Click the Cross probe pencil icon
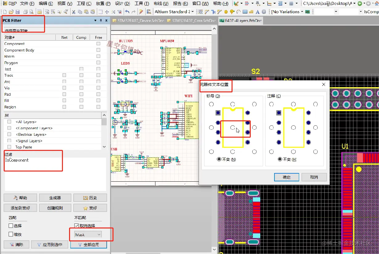Image resolution: width=379 pixels, height=254 pixels. pos(141,12)
